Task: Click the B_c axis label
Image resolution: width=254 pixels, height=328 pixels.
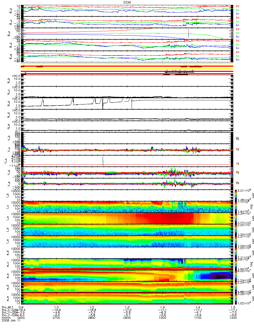Action: click(11, 22)
